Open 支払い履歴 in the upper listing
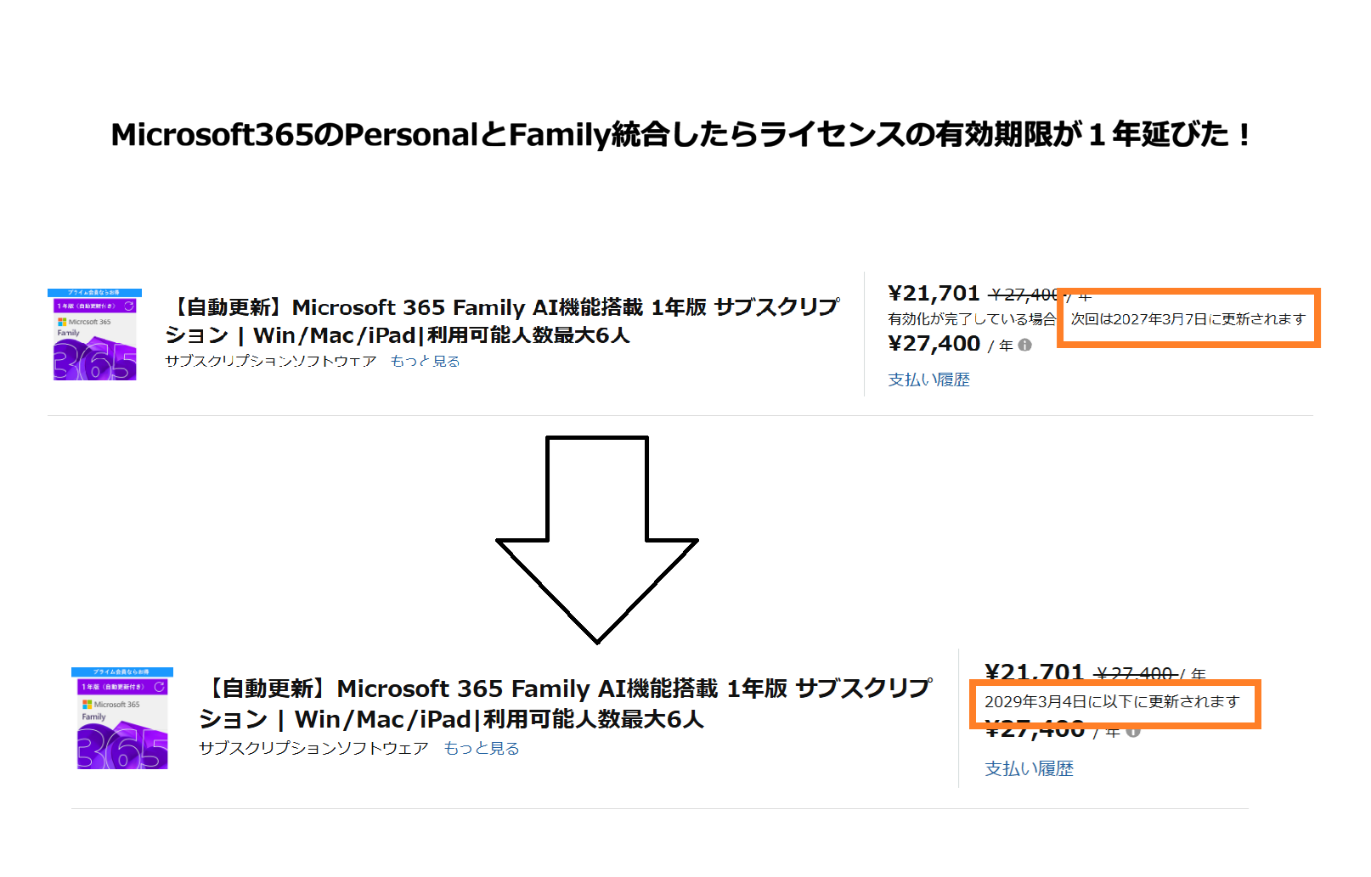Viewport: 1371px width, 877px height. coord(928,379)
